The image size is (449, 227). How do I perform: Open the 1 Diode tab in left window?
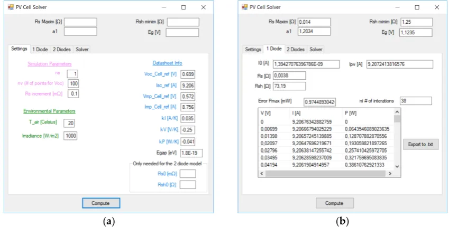click(x=40, y=49)
